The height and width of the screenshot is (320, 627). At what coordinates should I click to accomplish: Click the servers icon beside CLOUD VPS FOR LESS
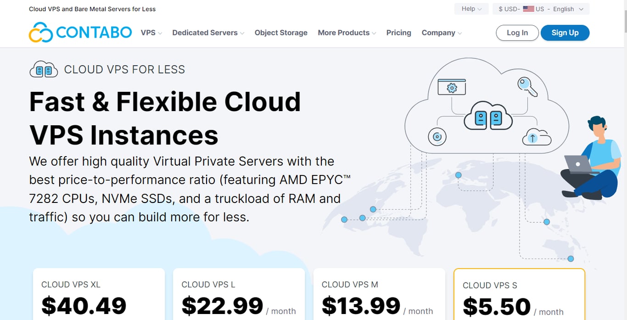pos(44,69)
